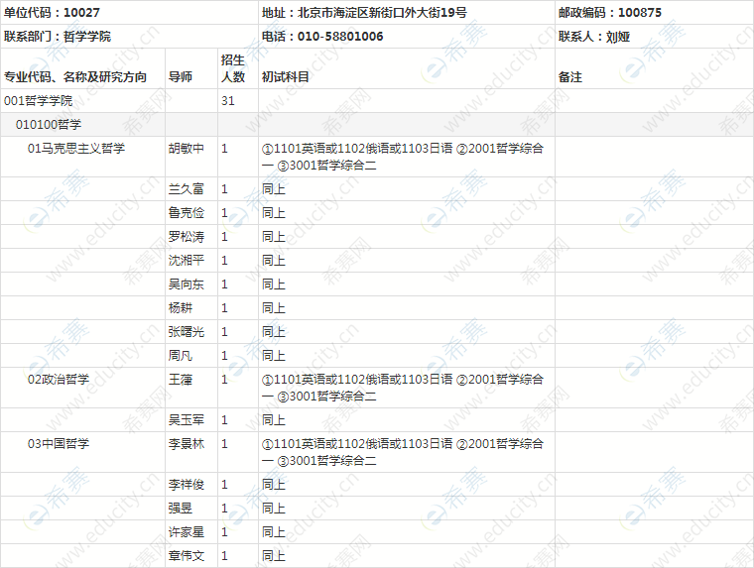Click advisor name 胡敏中

point(187,149)
